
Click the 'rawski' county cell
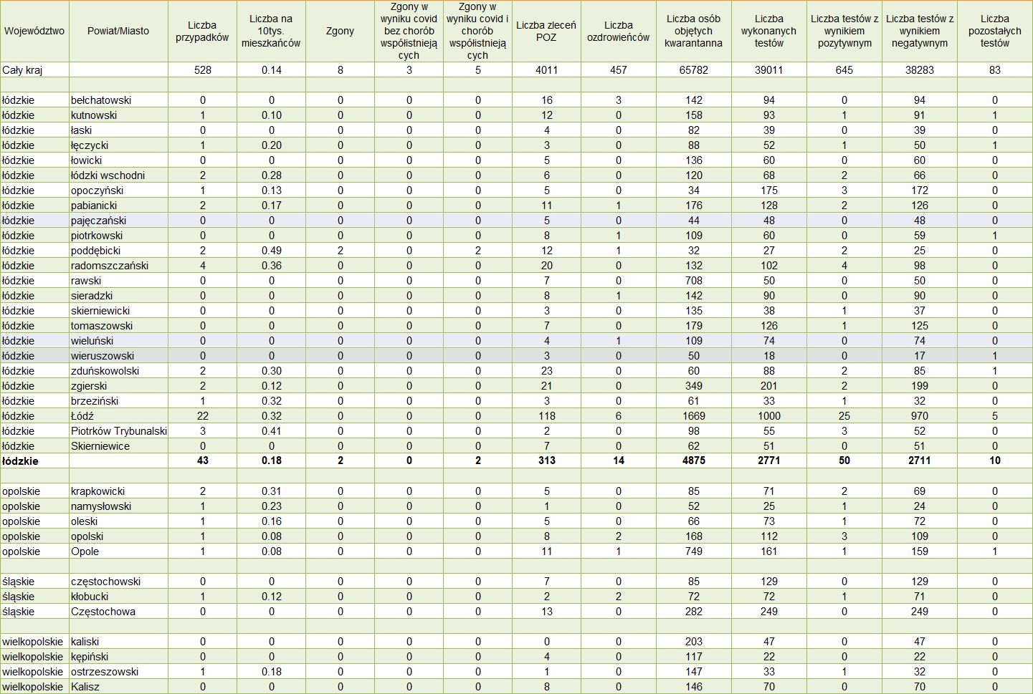click(x=118, y=281)
